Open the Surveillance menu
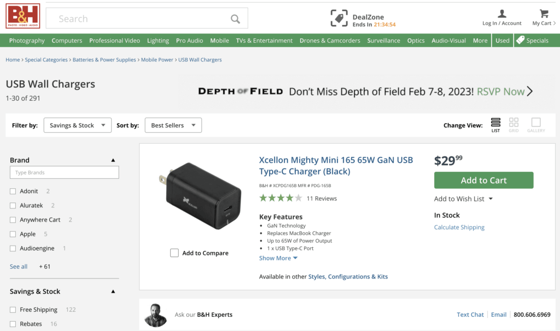 [x=383, y=40]
